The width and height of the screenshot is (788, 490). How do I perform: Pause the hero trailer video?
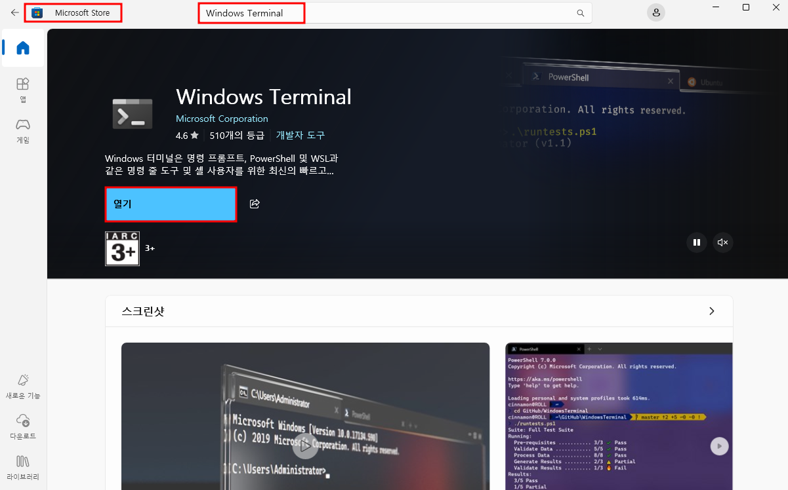[696, 242]
